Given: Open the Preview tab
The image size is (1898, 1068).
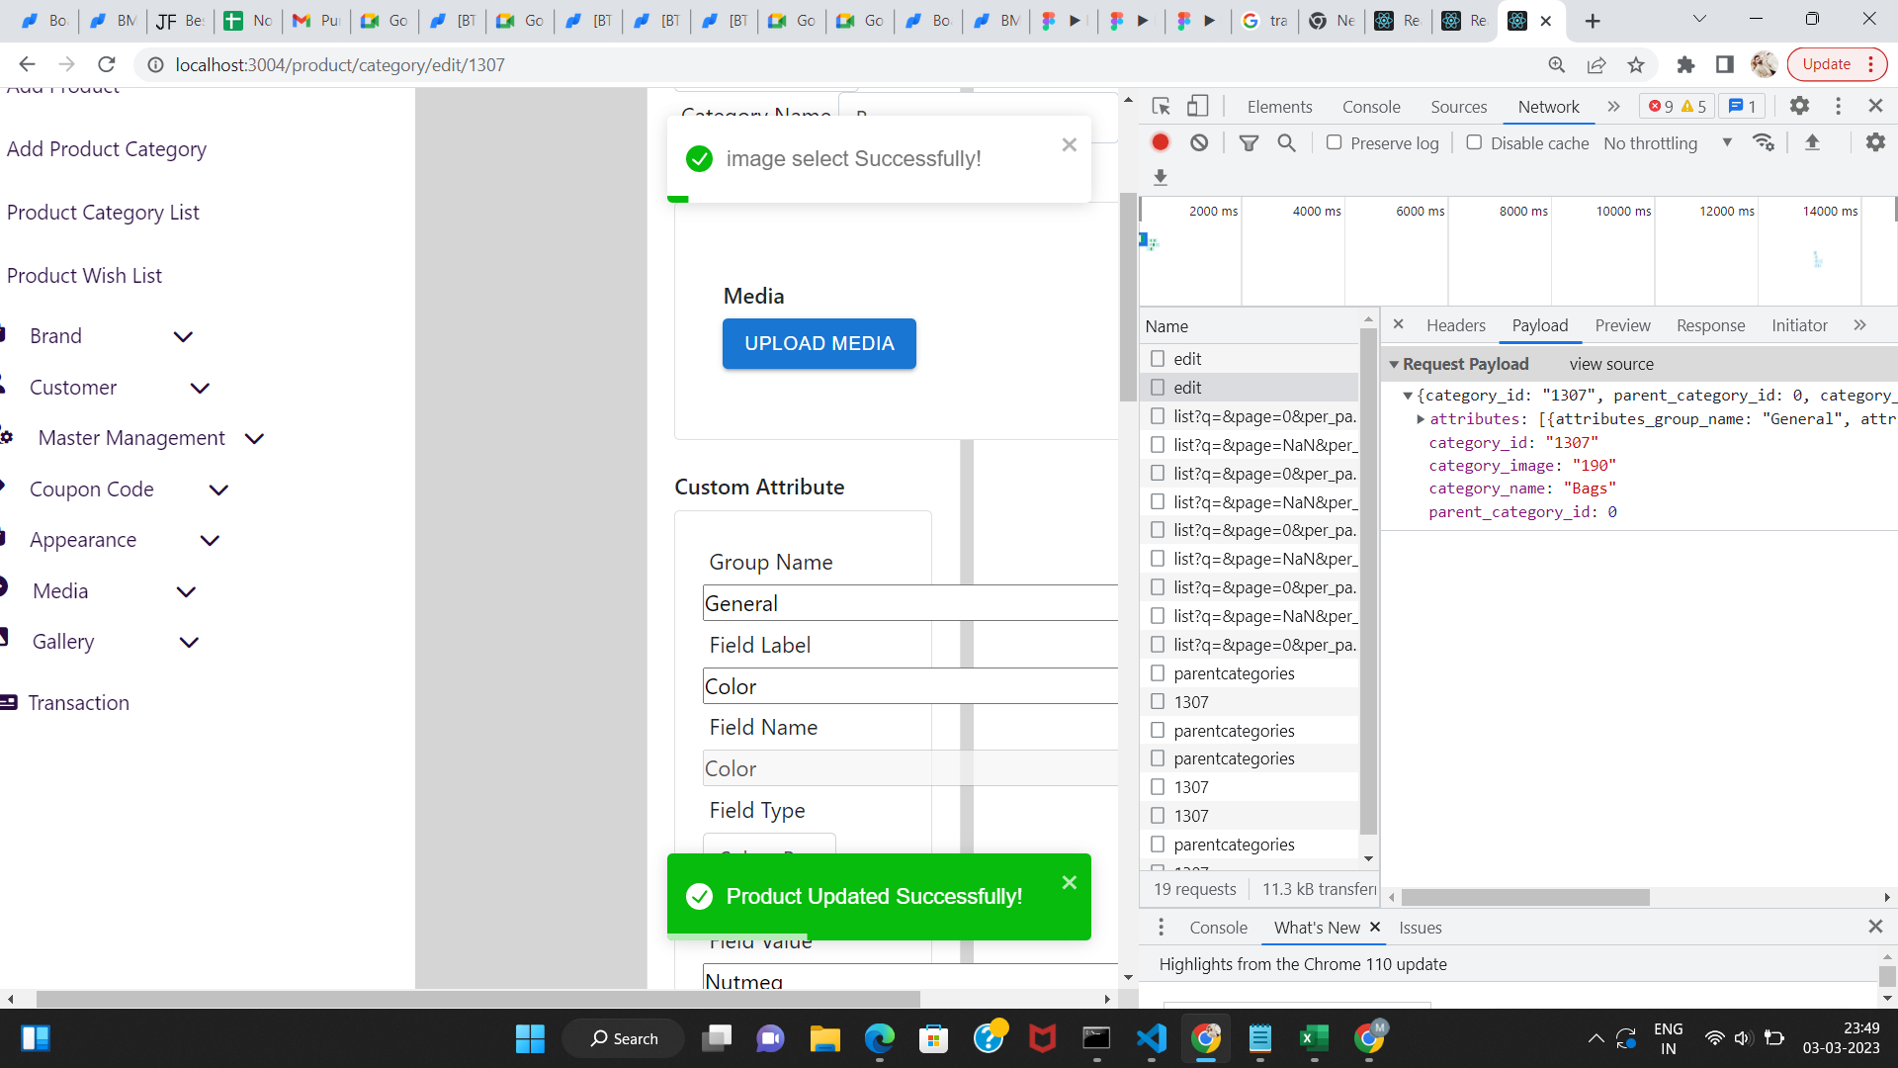Looking at the screenshot, I should tap(1622, 325).
